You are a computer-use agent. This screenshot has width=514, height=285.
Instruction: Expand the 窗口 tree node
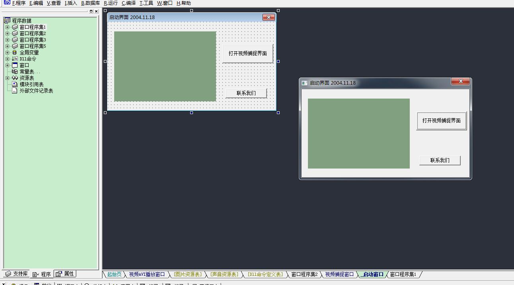point(7,65)
